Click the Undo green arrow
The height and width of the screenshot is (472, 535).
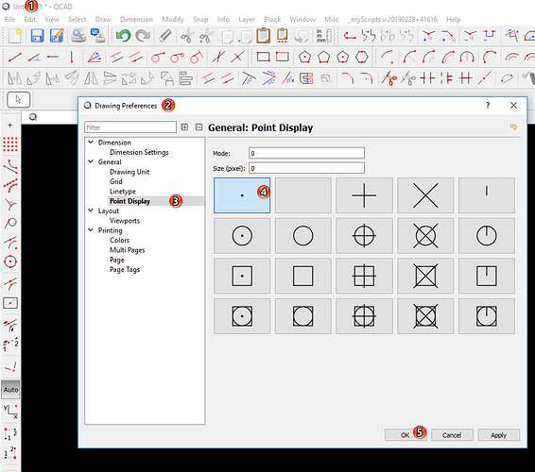pyautogui.click(x=123, y=36)
